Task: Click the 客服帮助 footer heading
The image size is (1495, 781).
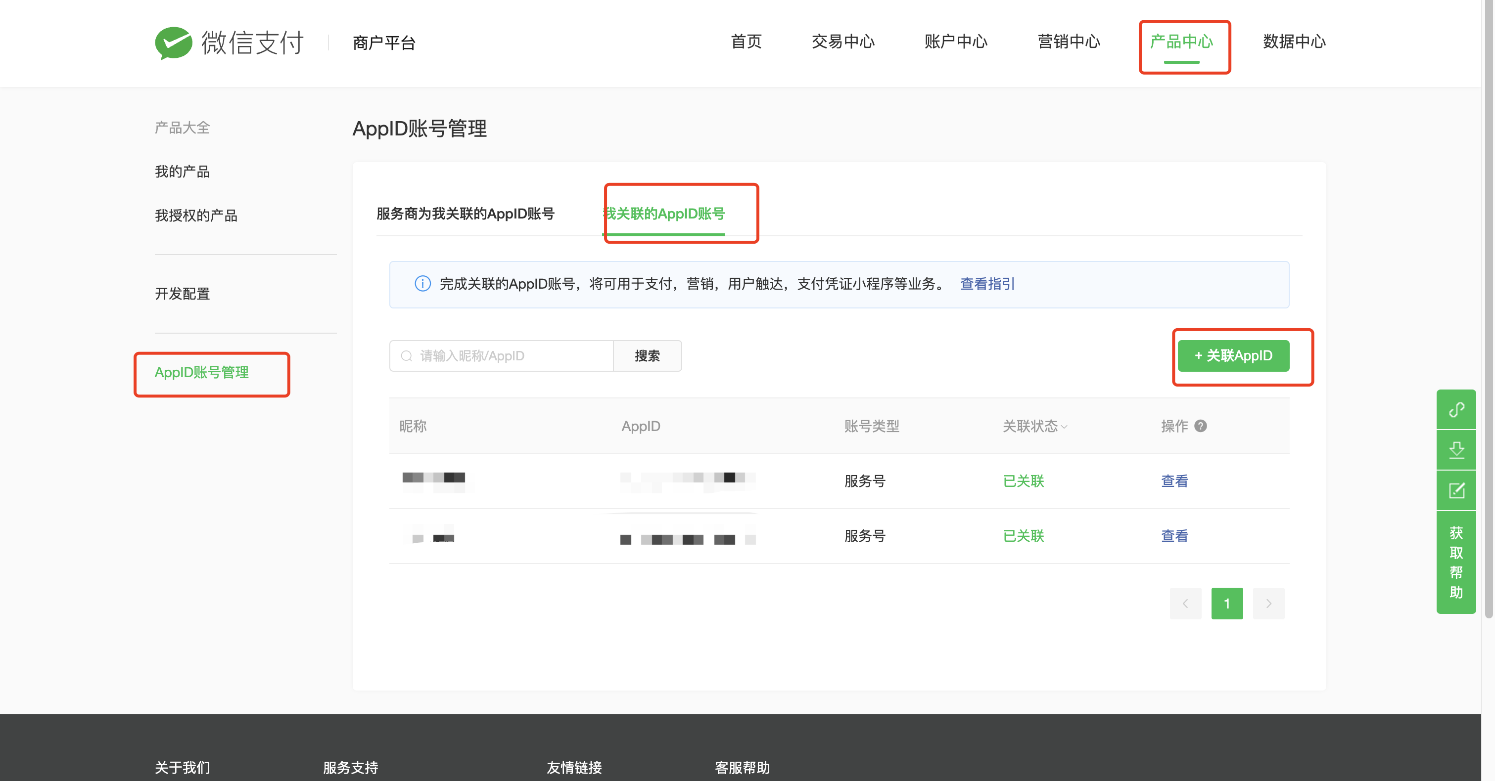Action: (742, 768)
